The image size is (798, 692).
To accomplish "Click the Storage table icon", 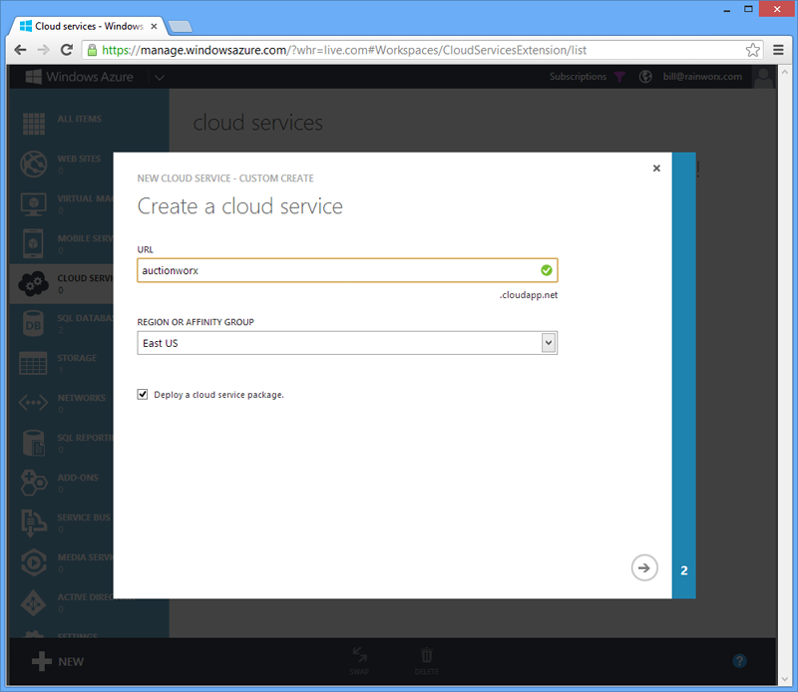I will coord(33,363).
